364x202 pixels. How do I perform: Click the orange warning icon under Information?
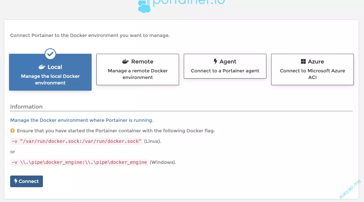13,131
